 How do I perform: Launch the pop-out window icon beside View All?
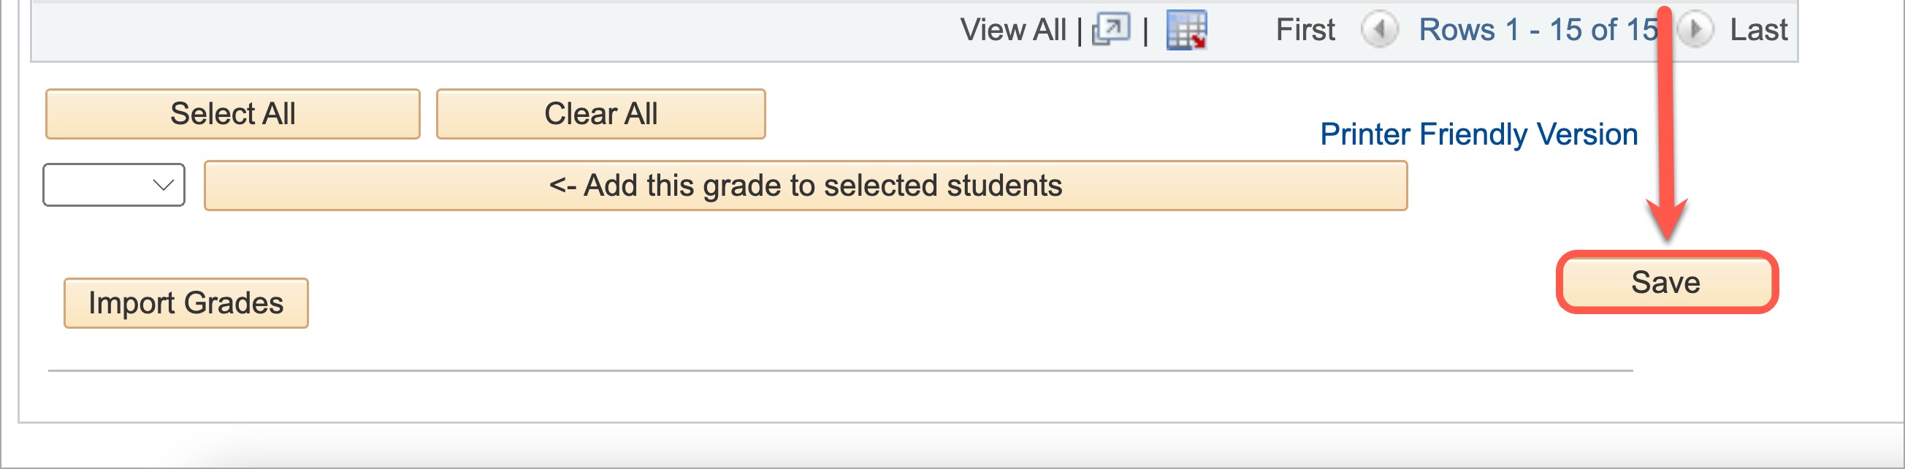[1111, 30]
